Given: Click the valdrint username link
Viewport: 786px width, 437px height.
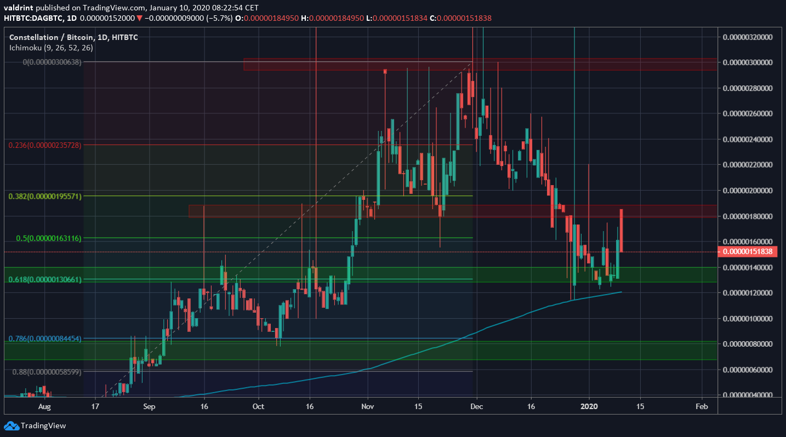Looking at the screenshot, I should tap(19, 8).
